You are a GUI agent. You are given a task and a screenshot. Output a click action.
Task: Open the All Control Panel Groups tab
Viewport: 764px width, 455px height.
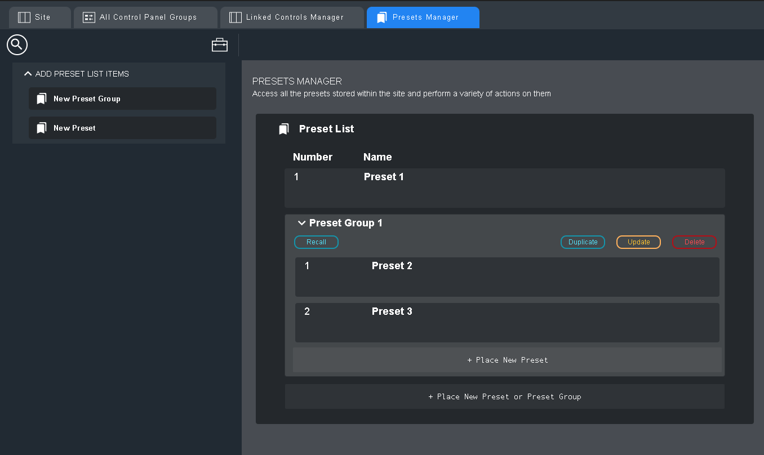tap(145, 17)
